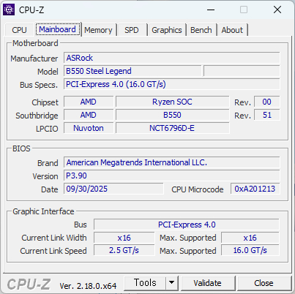This screenshot has height=294, width=295.
Task: Click the Model field B550 Steel Legend
Action: [132, 71]
